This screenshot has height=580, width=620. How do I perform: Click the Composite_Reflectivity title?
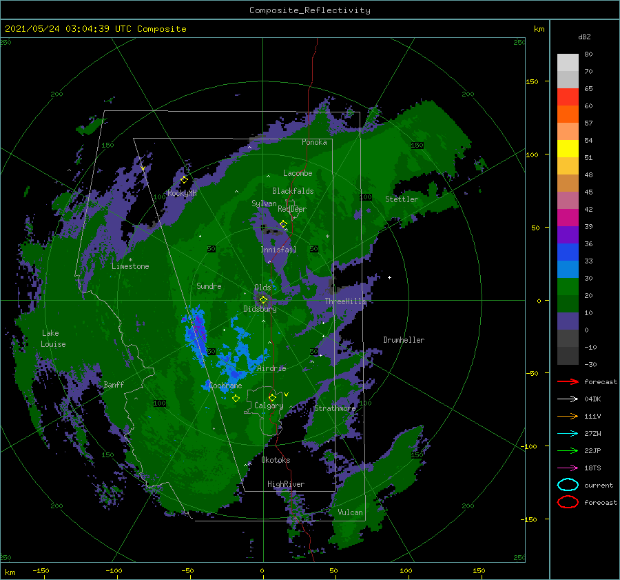pyautogui.click(x=309, y=10)
